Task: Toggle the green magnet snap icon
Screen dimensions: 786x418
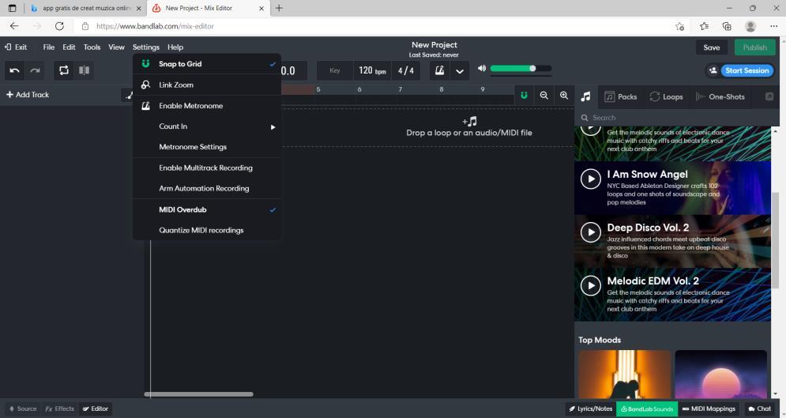Action: (x=524, y=96)
